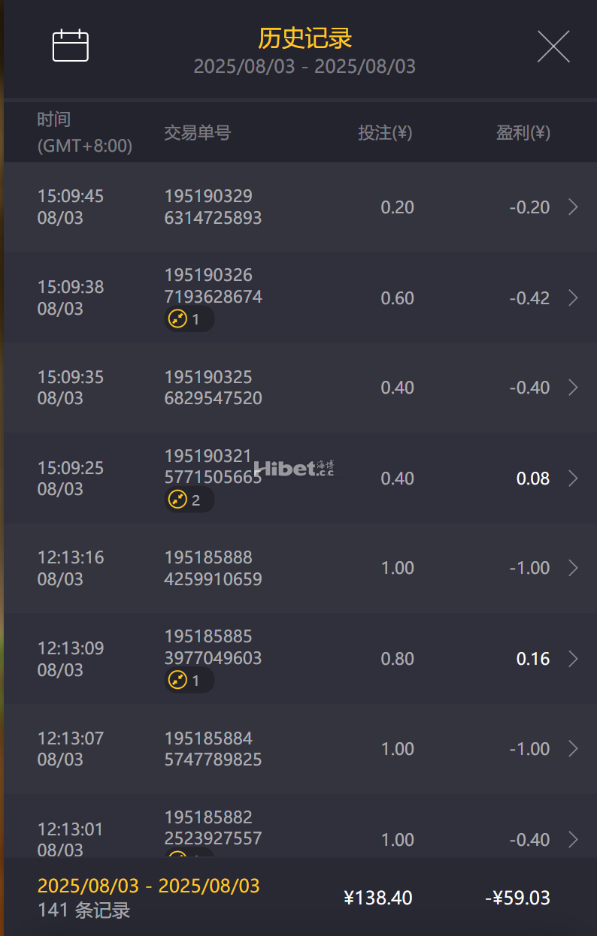Screen dimensions: 597x936
Task: Click the footer total profit -¥59.03
Action: [517, 898]
